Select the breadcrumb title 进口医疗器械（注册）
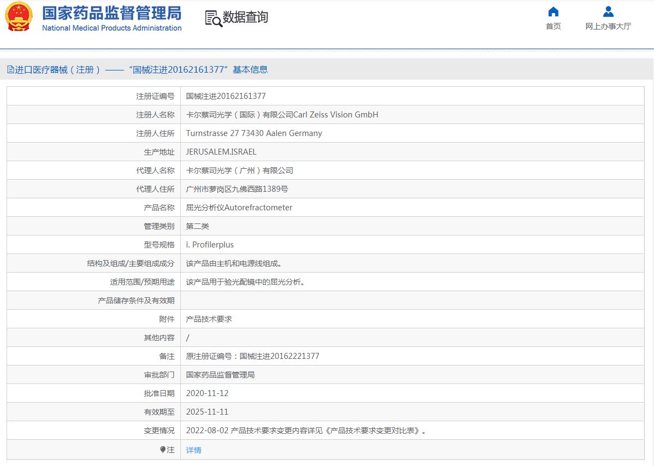This screenshot has height=466, width=654. [58, 70]
